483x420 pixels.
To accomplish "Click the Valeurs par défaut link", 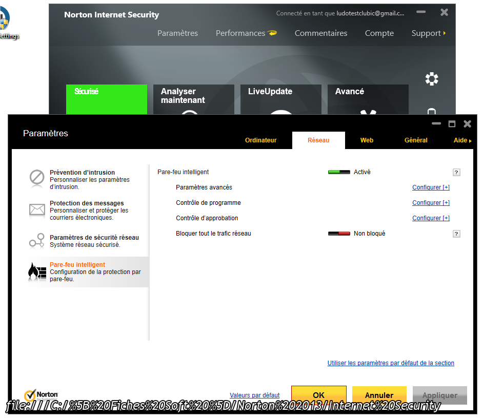I will 254,395.
